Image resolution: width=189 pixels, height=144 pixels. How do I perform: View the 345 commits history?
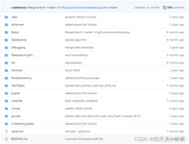pyautogui.click(x=176, y=7)
